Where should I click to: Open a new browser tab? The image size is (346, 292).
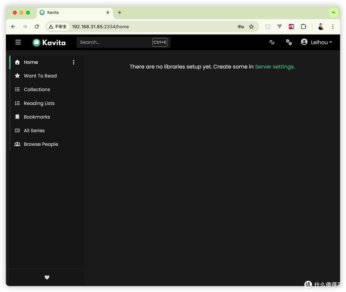click(x=119, y=12)
